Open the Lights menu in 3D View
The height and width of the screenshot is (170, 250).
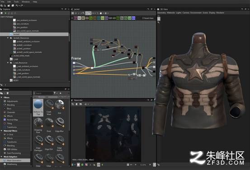[x=179, y=13]
